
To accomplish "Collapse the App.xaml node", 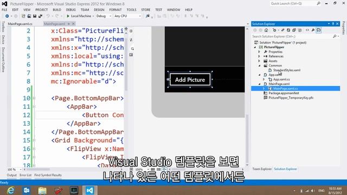I will pyautogui.click(x=259, y=75).
